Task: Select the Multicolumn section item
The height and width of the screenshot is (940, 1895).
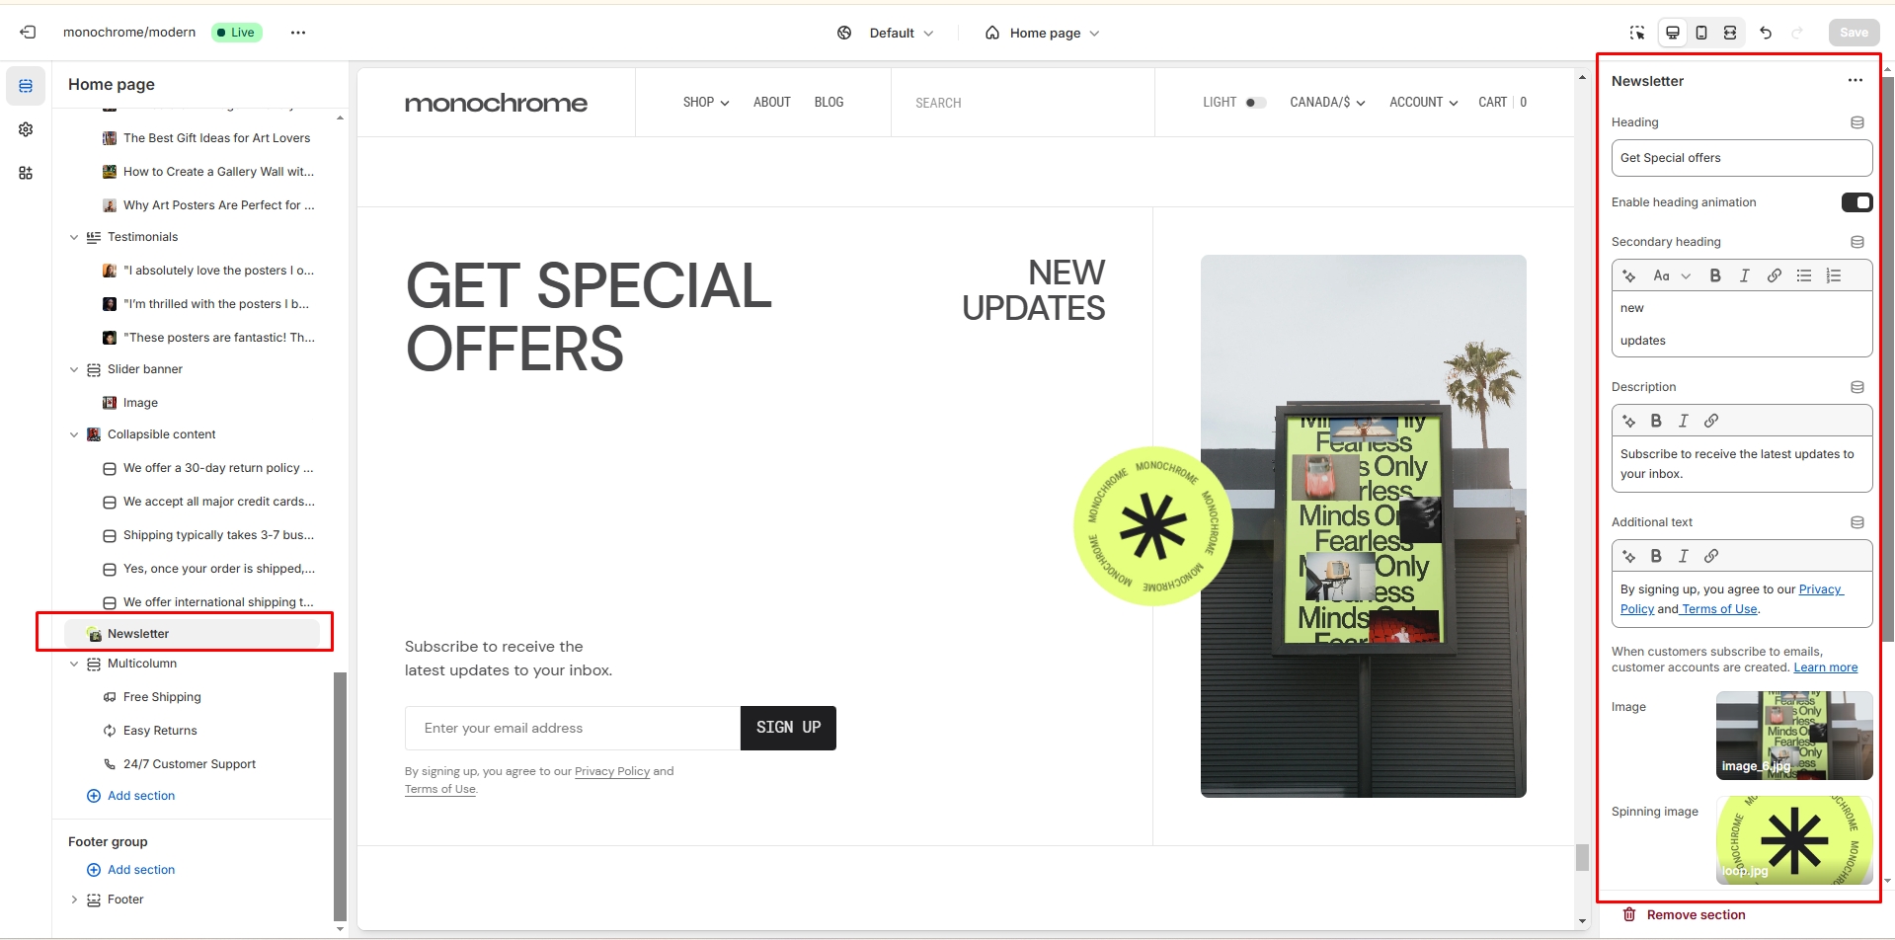Action: [x=142, y=664]
